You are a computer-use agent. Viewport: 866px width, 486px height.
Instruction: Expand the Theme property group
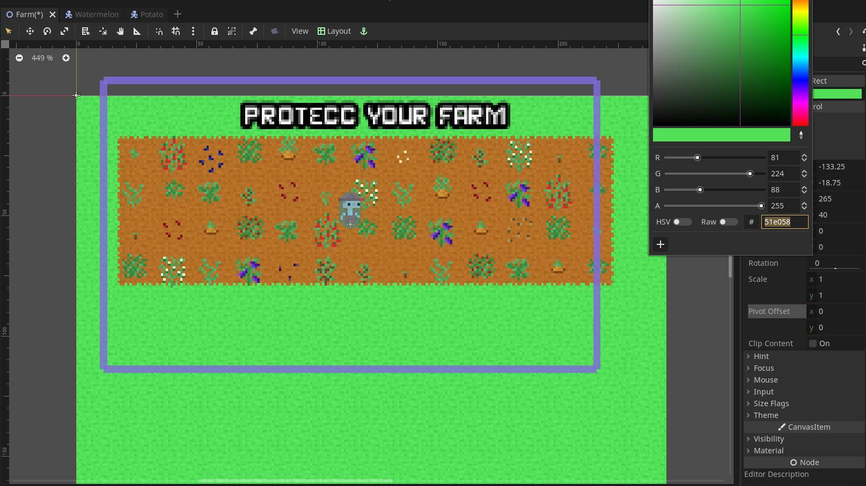tap(765, 415)
